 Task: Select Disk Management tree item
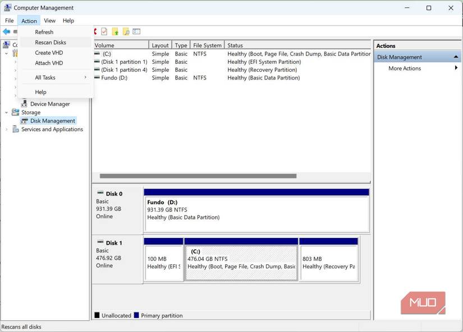53,121
